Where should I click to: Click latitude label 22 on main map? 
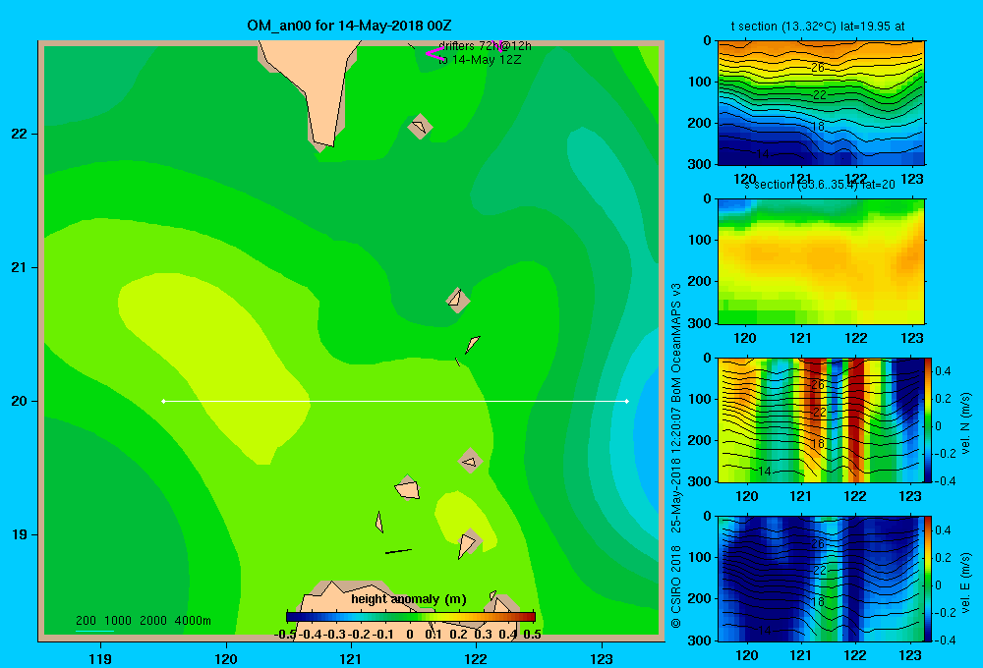pos(20,134)
